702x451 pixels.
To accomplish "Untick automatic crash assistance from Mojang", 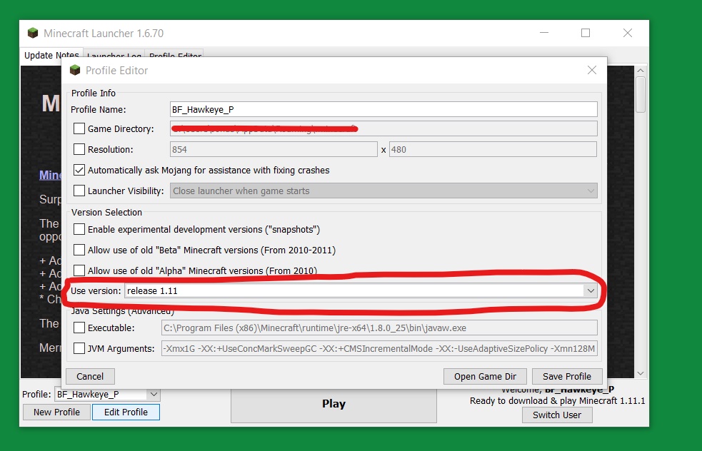I will pyautogui.click(x=79, y=170).
